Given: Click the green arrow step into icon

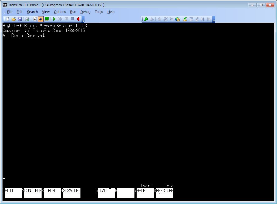Looking at the screenshot, I should point(185,19).
